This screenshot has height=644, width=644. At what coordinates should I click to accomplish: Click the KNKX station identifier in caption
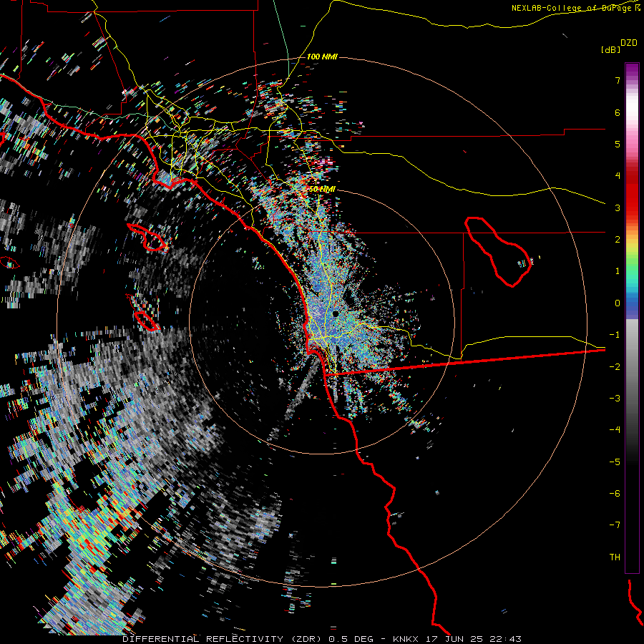(x=406, y=639)
